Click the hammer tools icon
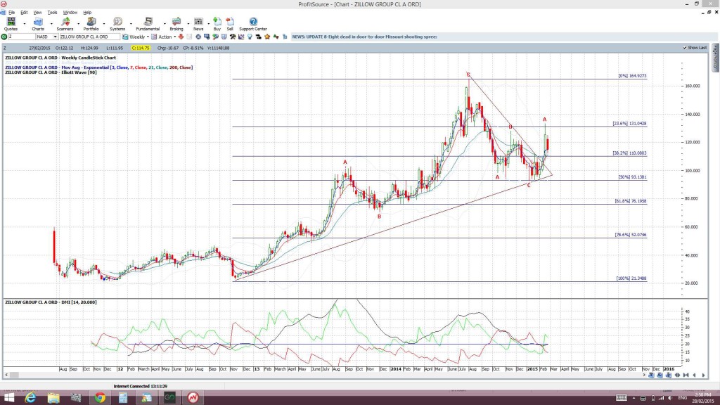Viewport: 720px width, 405px height. [233, 37]
